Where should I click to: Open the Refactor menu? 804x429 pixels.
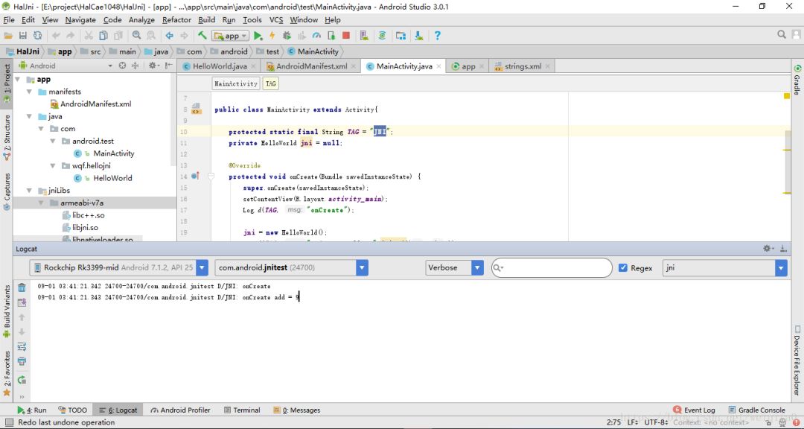176,20
